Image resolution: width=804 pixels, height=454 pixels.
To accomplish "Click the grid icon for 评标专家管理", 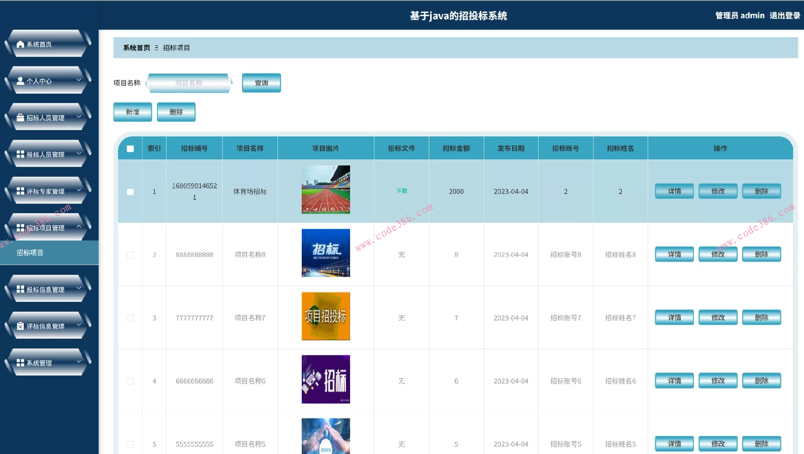I will coord(20,191).
